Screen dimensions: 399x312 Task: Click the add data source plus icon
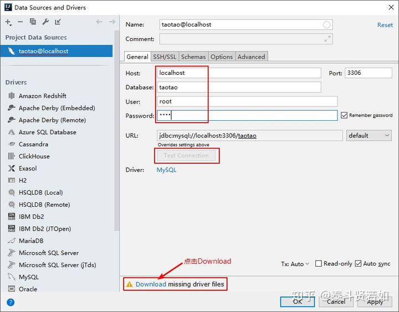tap(8, 22)
